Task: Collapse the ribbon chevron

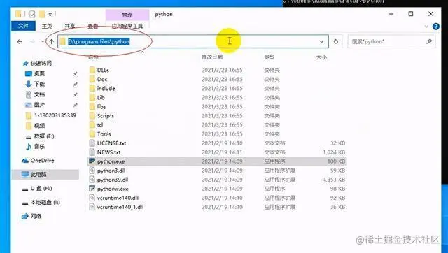Action: click(x=426, y=27)
